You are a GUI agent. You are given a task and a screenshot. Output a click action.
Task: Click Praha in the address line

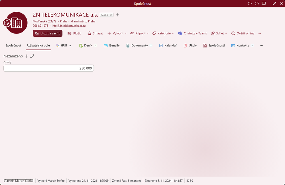[x=64, y=21]
